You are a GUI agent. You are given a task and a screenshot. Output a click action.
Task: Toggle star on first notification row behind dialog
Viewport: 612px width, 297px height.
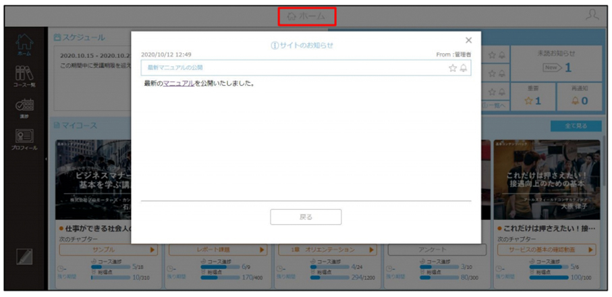pos(492,55)
